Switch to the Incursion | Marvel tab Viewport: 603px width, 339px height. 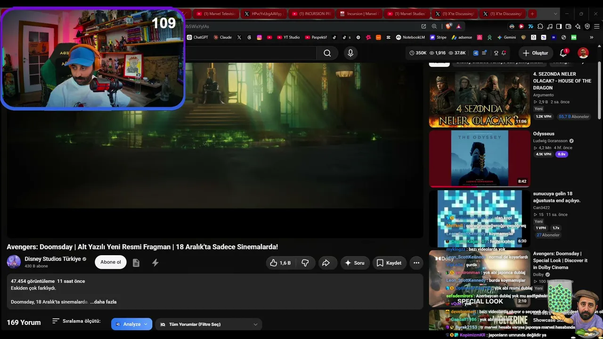tap(359, 14)
